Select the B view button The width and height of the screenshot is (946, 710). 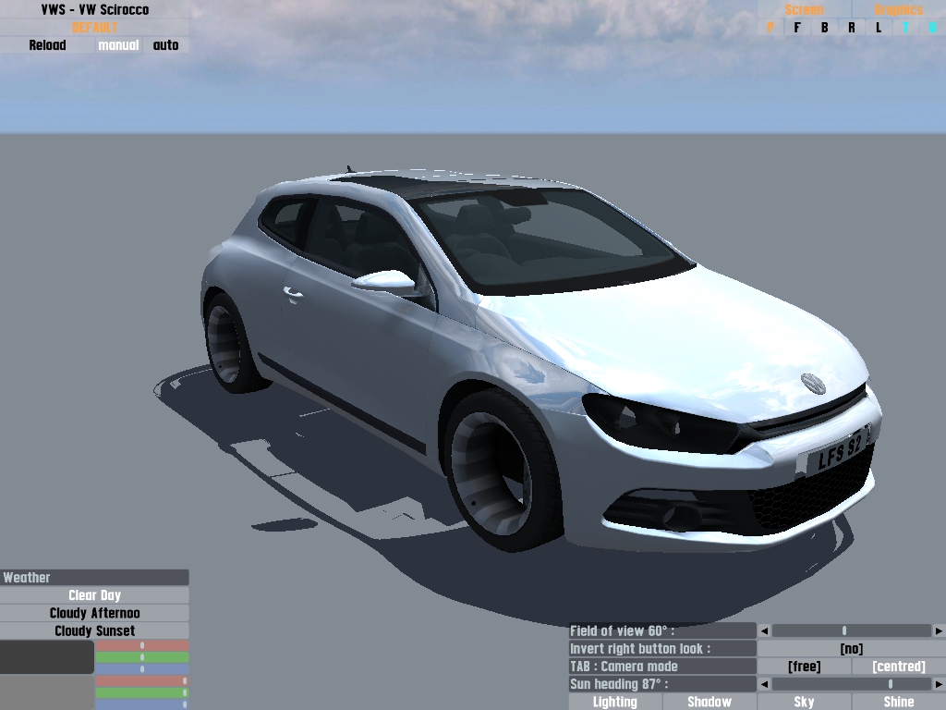[x=824, y=28]
